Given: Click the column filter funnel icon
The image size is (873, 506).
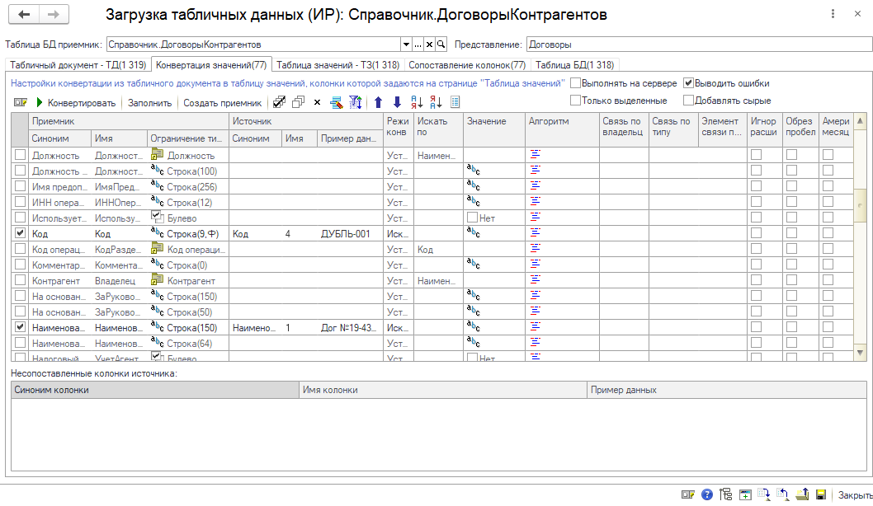Looking at the screenshot, I should [356, 103].
